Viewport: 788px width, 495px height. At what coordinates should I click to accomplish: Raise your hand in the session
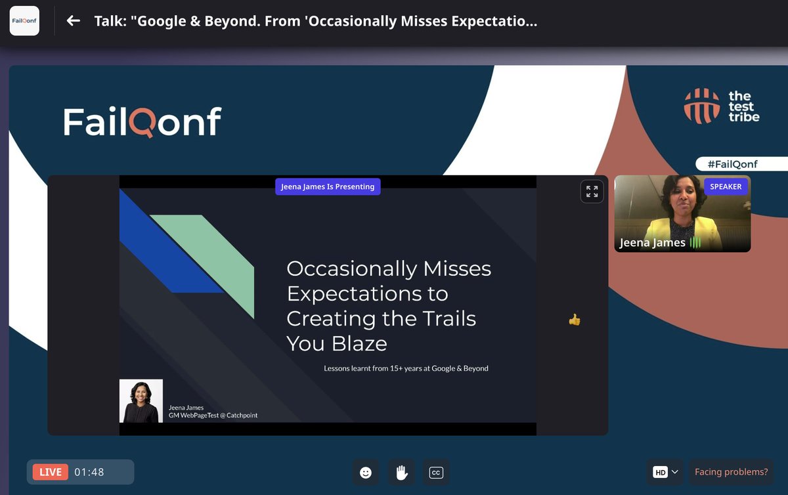401,472
